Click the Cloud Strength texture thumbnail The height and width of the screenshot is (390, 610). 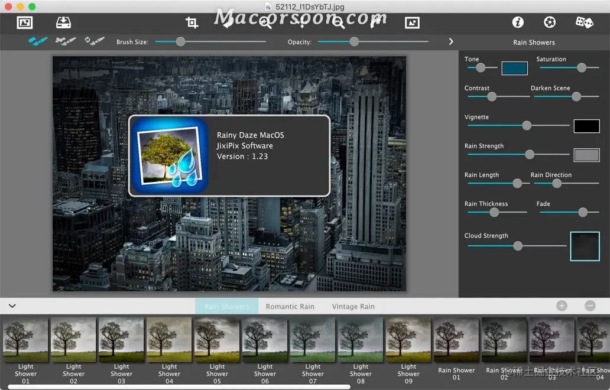pos(585,246)
